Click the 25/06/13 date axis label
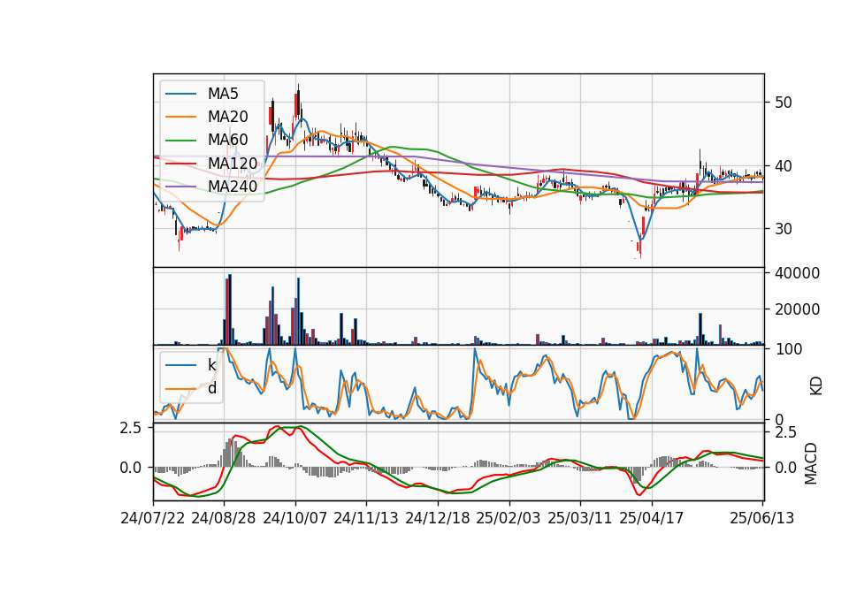 [762, 518]
